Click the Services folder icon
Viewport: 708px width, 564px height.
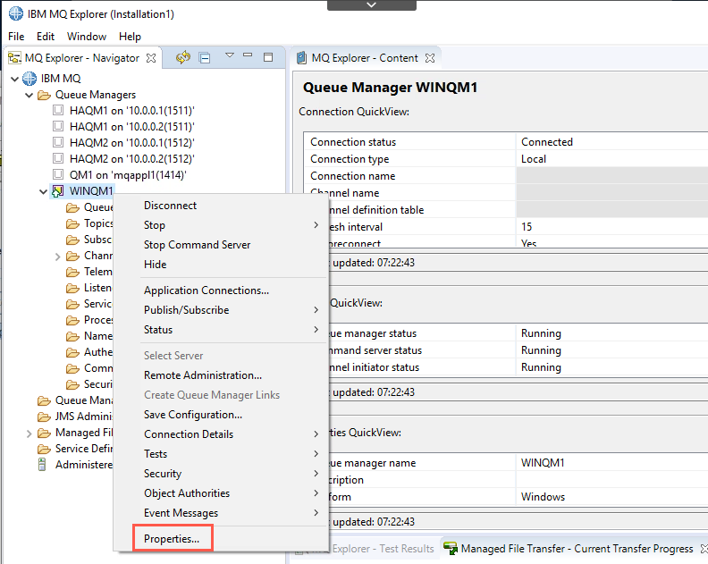(x=72, y=305)
